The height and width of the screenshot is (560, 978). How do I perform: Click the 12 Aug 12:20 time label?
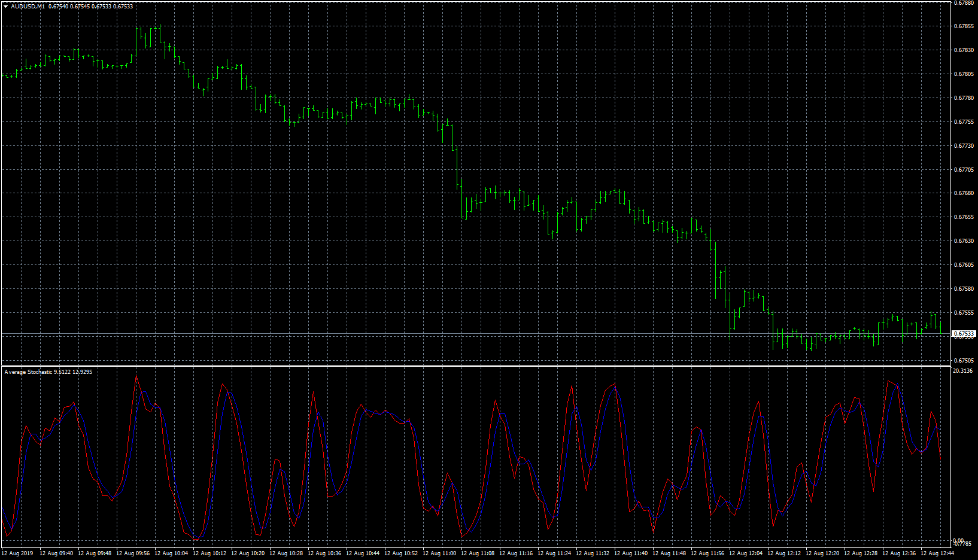pyautogui.click(x=822, y=553)
